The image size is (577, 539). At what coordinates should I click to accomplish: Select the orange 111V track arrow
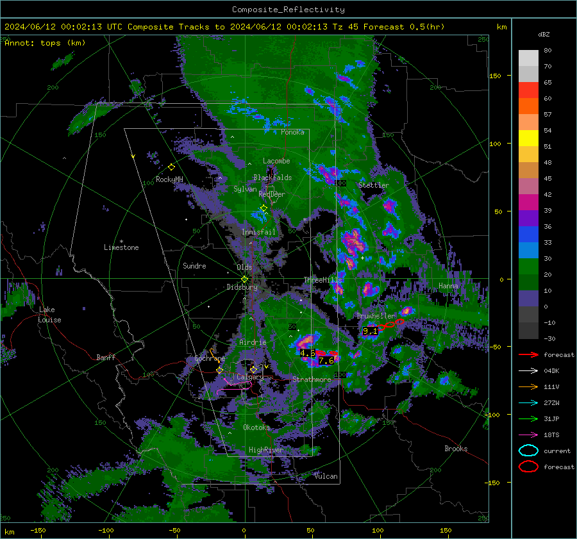(x=528, y=386)
